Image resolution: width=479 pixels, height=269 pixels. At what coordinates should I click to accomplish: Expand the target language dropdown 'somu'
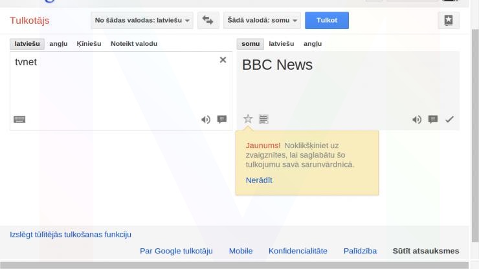pyautogui.click(x=263, y=21)
